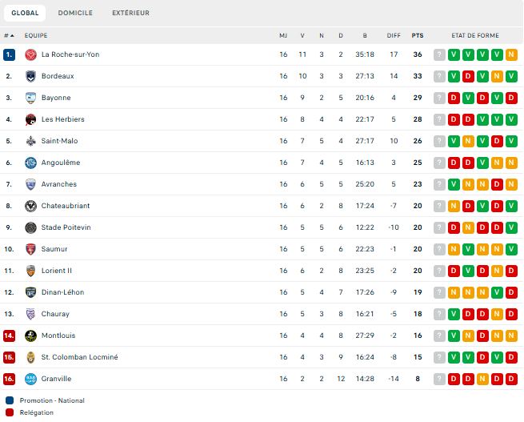Click the blue rank 1 position badge
This screenshot has height=422, width=524.
pos(9,54)
